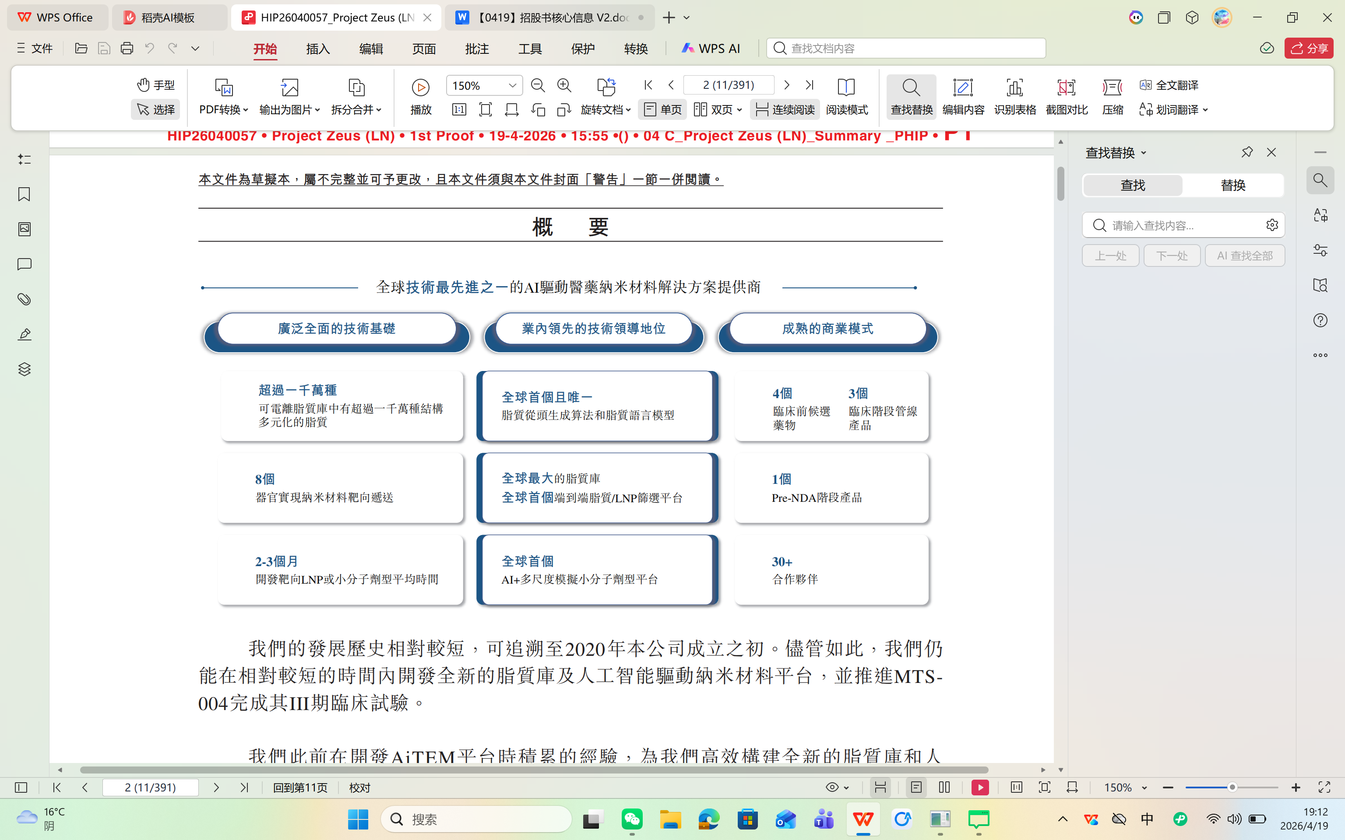The width and height of the screenshot is (1345, 840).
Task: Click the zoom in magnifier icon
Action: tap(564, 85)
